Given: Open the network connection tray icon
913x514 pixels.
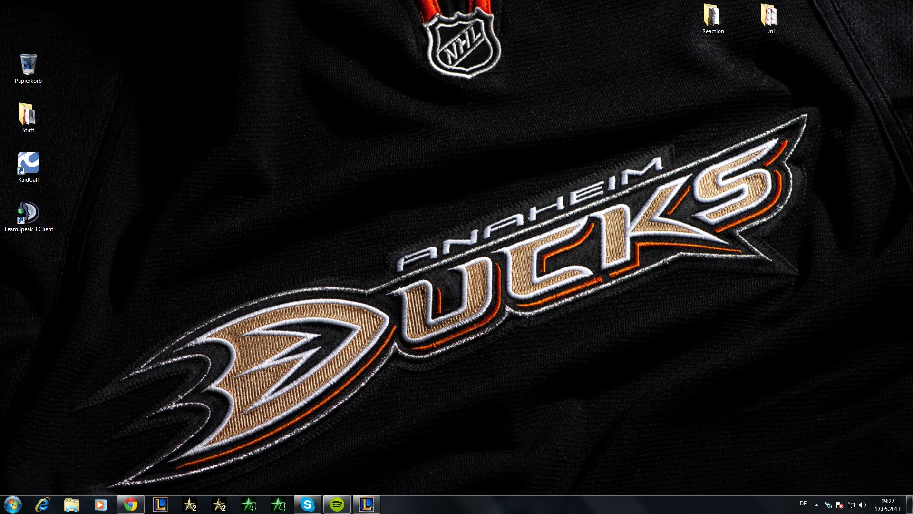Looking at the screenshot, I should (851, 505).
